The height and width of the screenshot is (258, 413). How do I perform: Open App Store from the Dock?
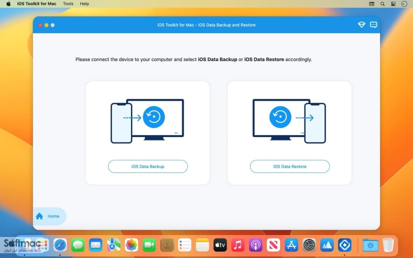point(291,245)
